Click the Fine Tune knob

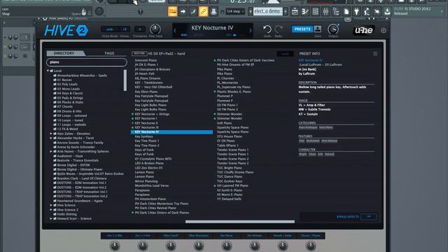pyautogui.click(x=155, y=29)
